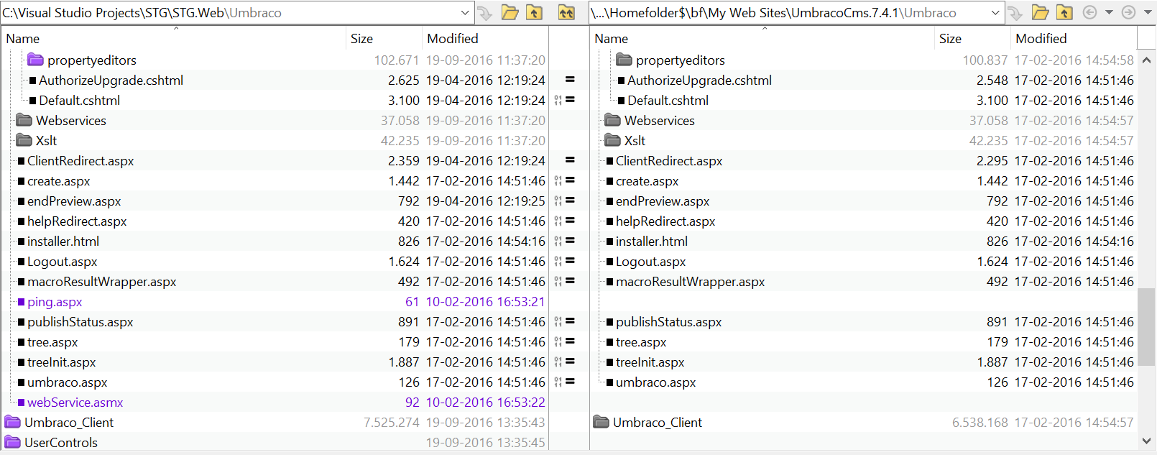The width and height of the screenshot is (1157, 455).
Task: Select Logout.aspx in the right pane
Action: pos(651,262)
